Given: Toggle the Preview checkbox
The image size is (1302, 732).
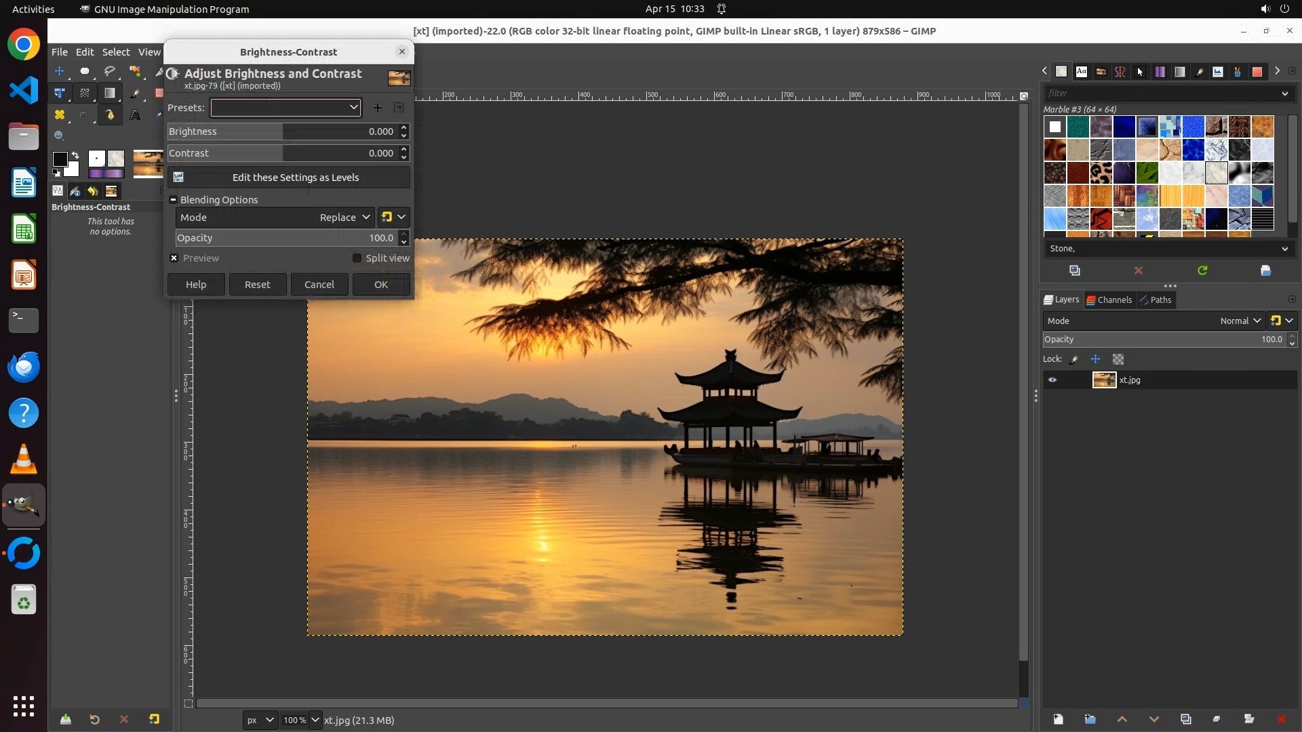Looking at the screenshot, I should [x=174, y=258].
